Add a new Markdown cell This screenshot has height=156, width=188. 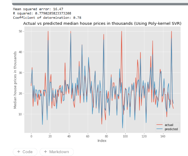[56, 152]
